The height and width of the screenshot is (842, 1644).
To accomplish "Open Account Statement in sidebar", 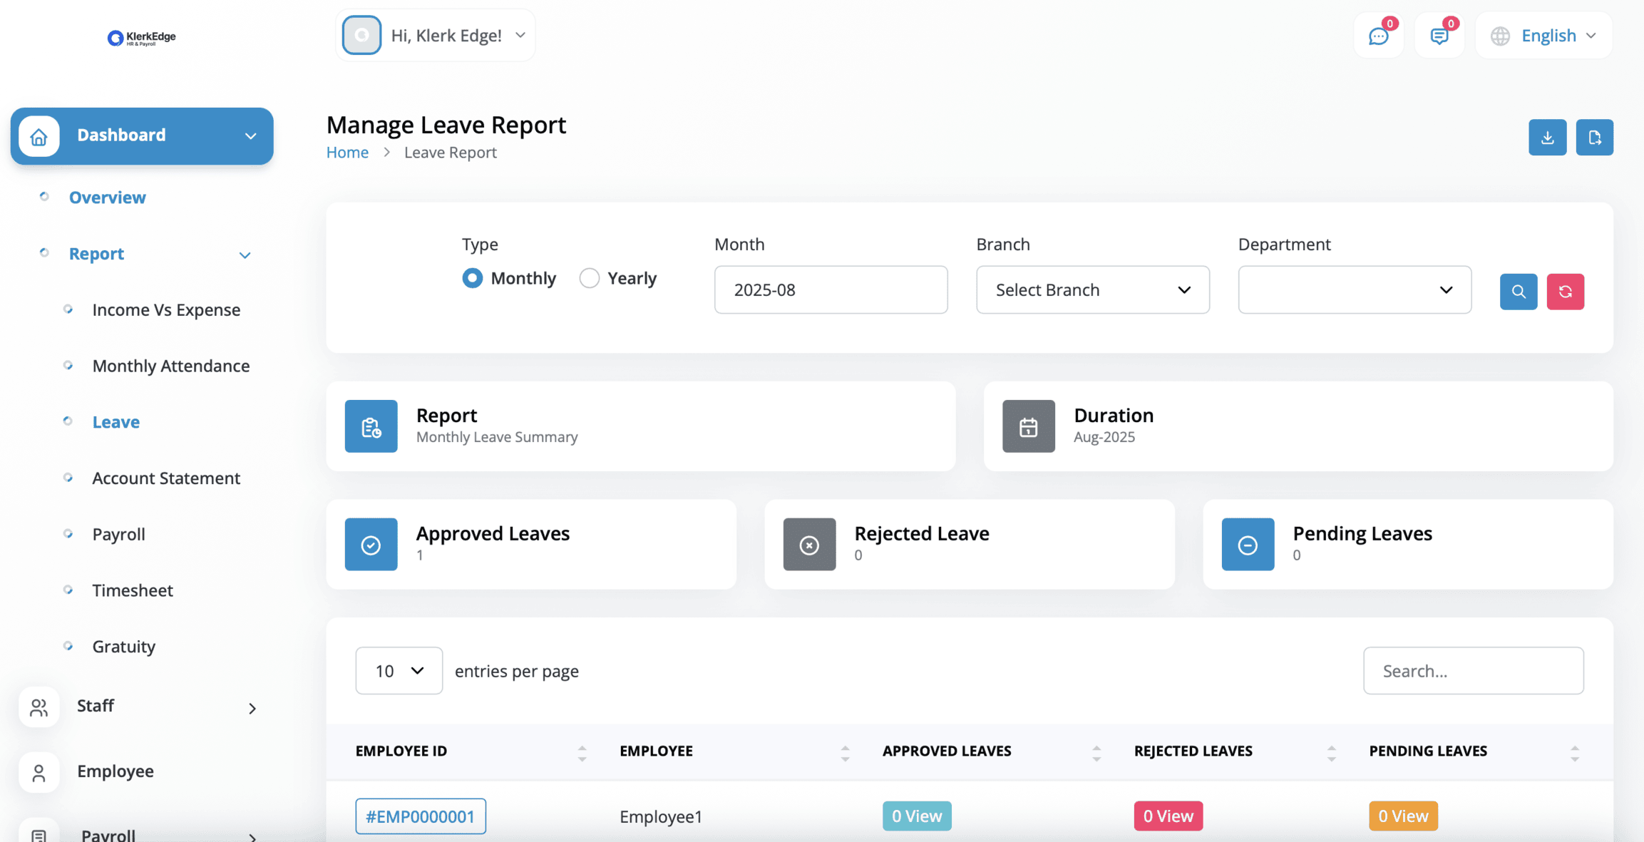I will click(166, 478).
